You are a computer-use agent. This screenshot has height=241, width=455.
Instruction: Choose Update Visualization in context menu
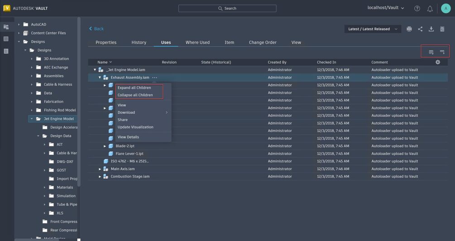[x=135, y=127]
